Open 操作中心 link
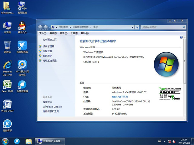 point(47,102)
